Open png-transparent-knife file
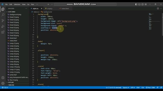This screenshot has width=163, height=91. pyautogui.click(x=19, y=77)
